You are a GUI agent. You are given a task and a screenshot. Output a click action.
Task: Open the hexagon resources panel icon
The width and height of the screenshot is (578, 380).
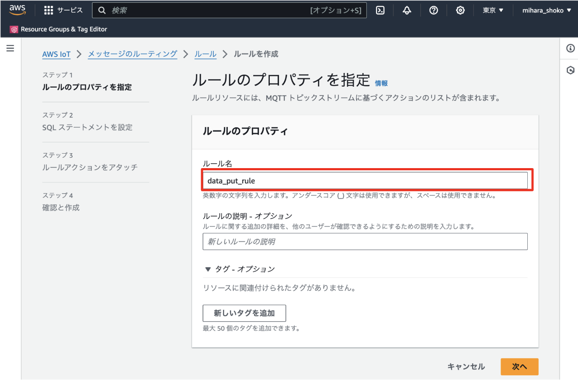pos(570,70)
